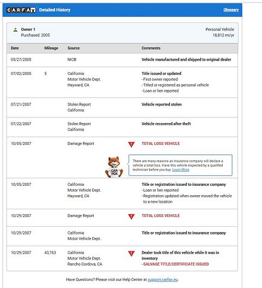Viewport: 262px width, 288px height.
Task: Click the Date column header
Action: (15, 48)
